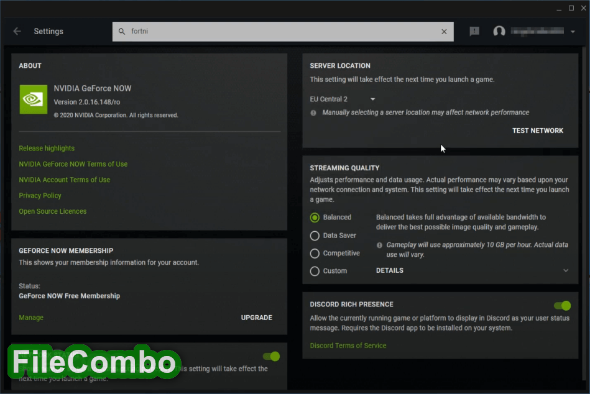Clear the search box with X

pyautogui.click(x=444, y=32)
